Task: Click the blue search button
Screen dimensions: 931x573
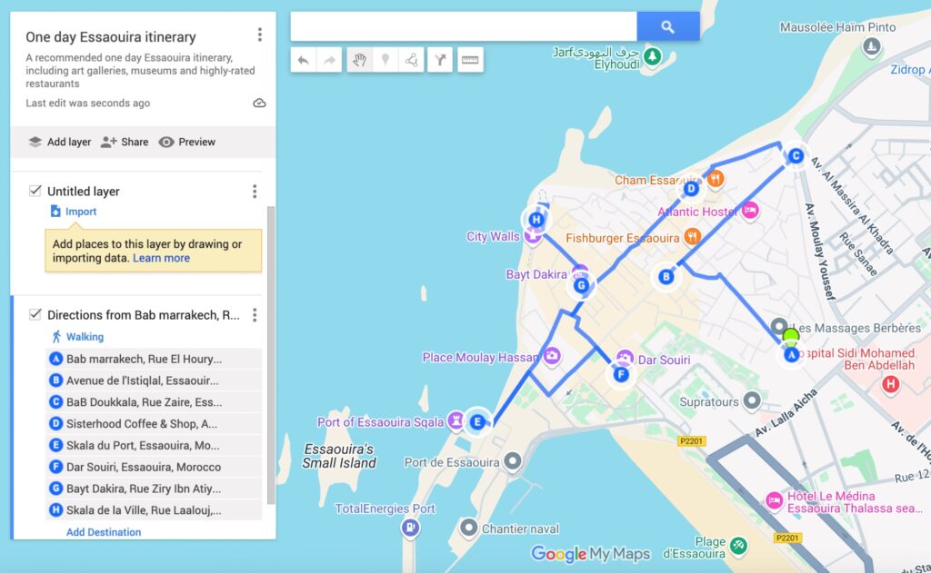Action: pyautogui.click(x=668, y=26)
